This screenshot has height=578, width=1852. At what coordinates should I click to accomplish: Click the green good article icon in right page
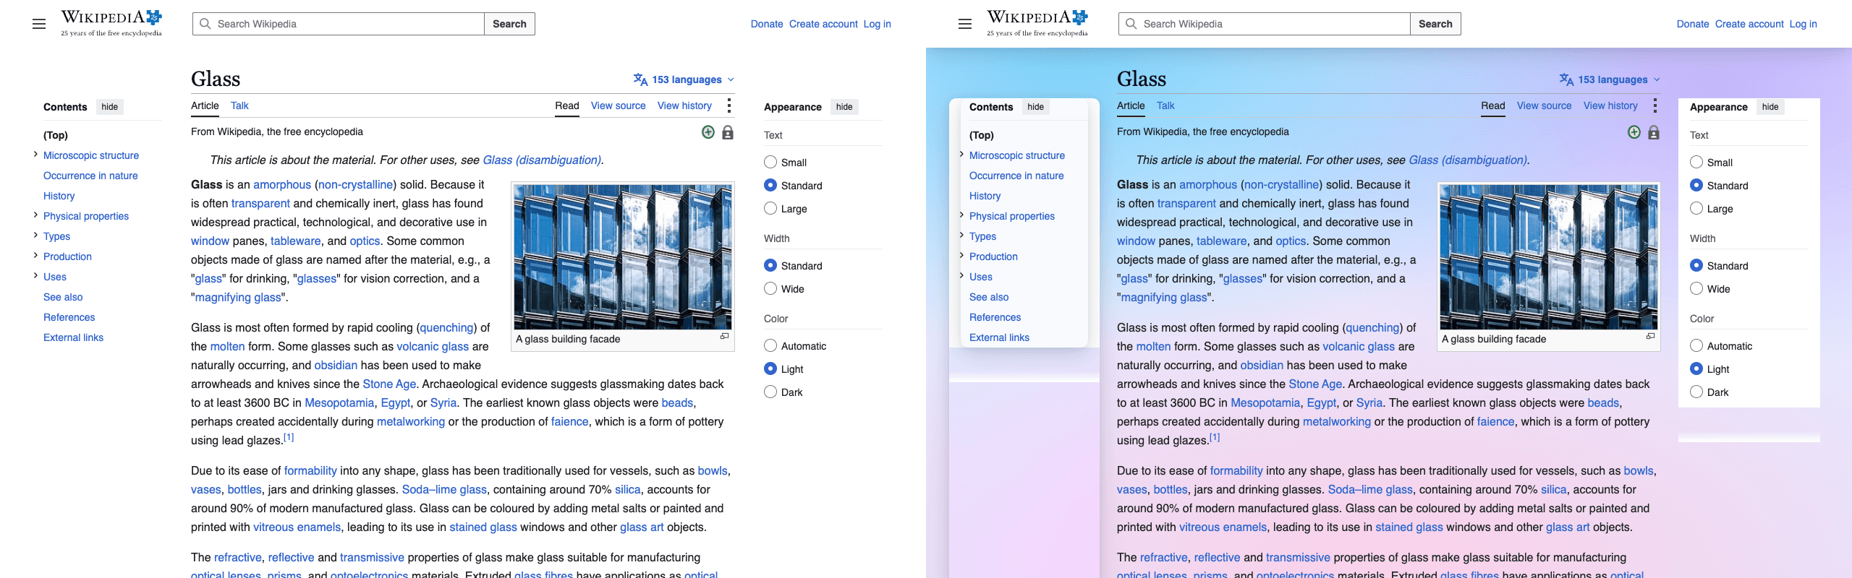[x=1634, y=132]
